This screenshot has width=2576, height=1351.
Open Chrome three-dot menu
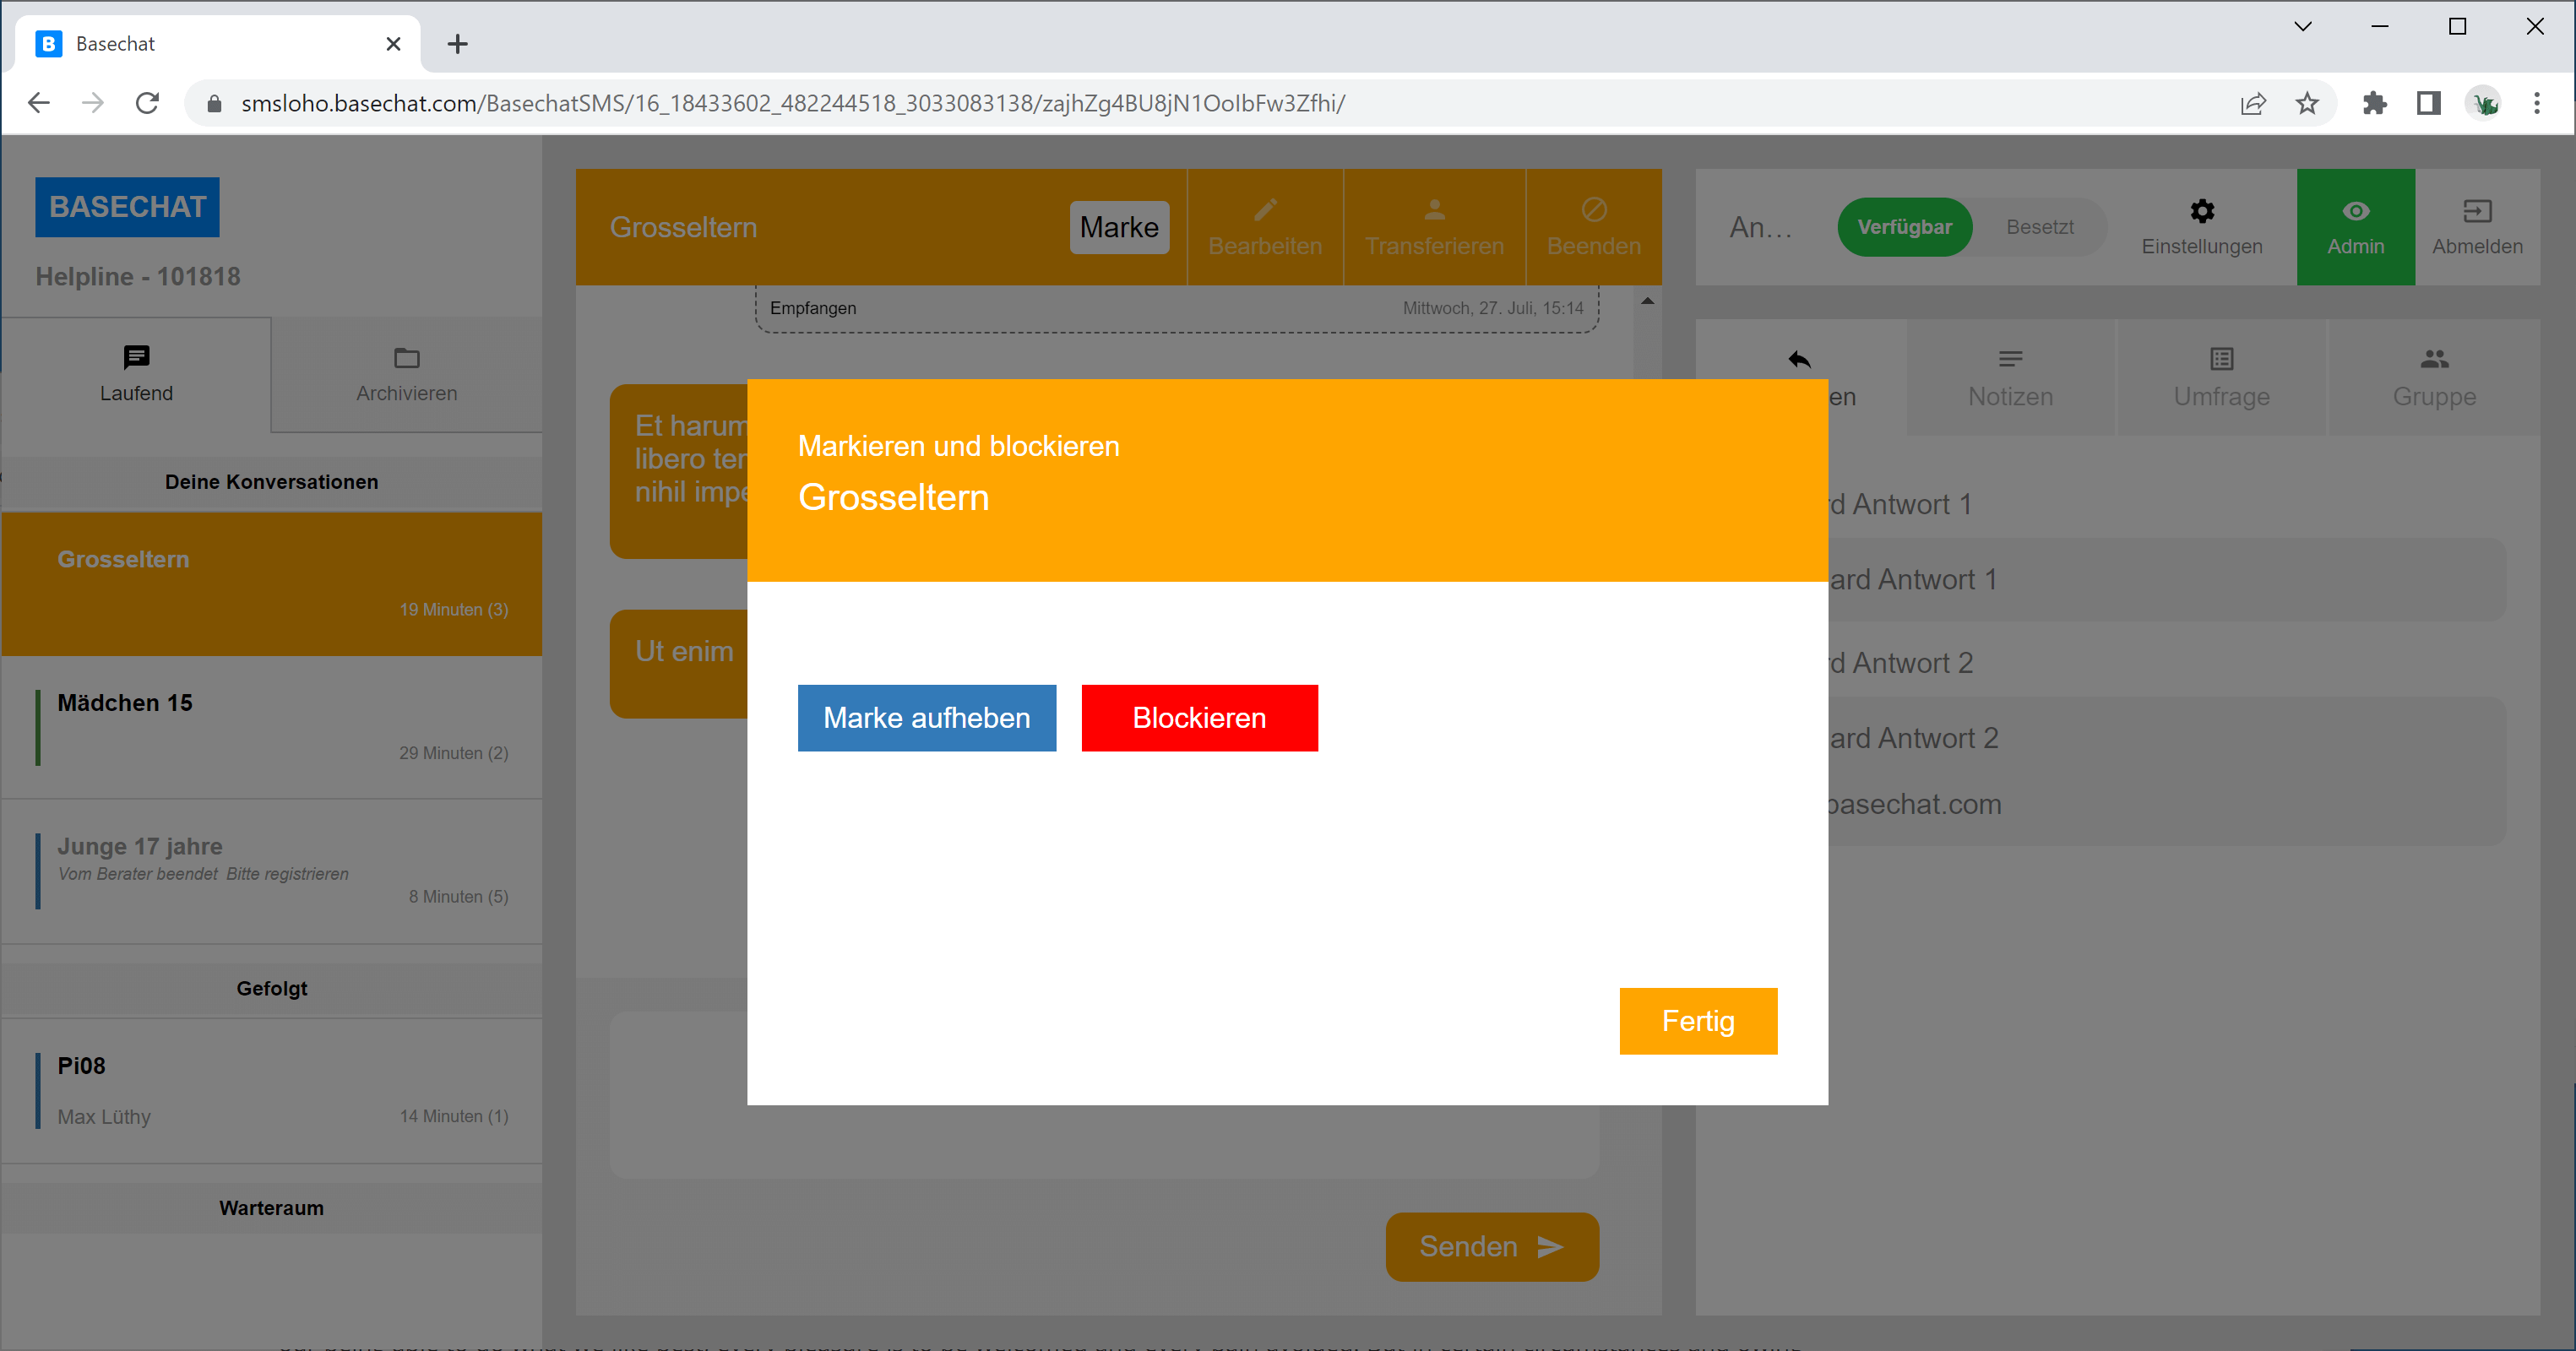(2536, 103)
